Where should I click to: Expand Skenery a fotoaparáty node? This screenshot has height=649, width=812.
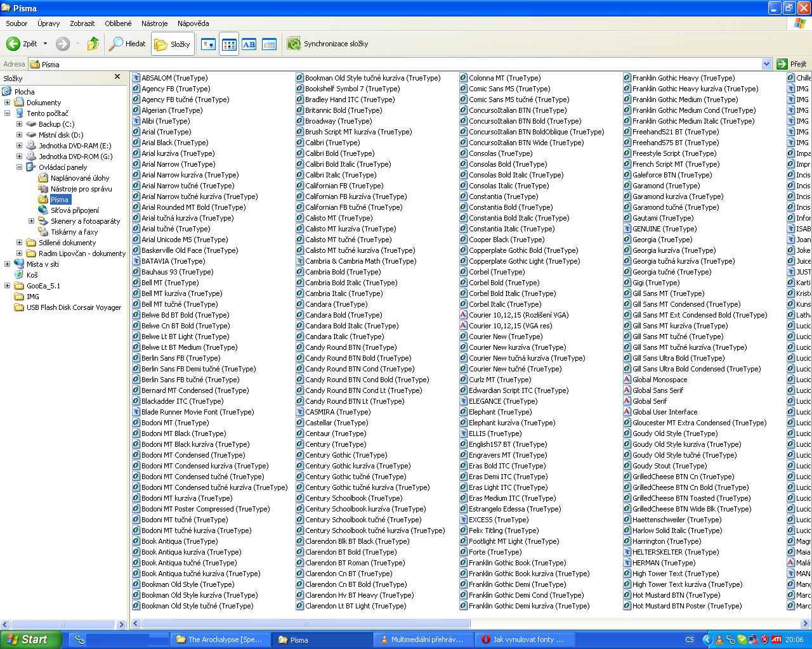pyautogui.click(x=31, y=221)
